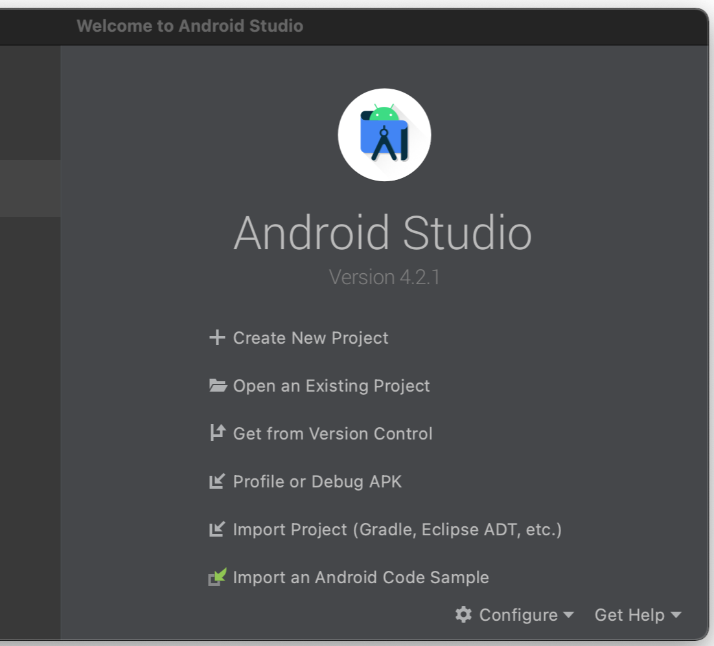Click the arrow next to Get Help
Image resolution: width=714 pixels, height=646 pixels.
[676, 615]
